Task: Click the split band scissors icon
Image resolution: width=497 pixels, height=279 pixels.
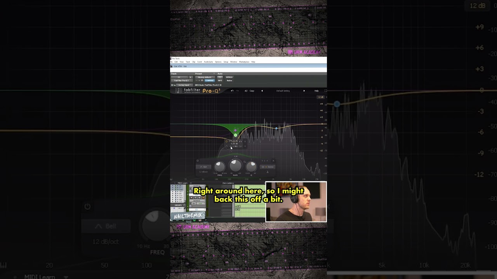Action: coord(268,172)
